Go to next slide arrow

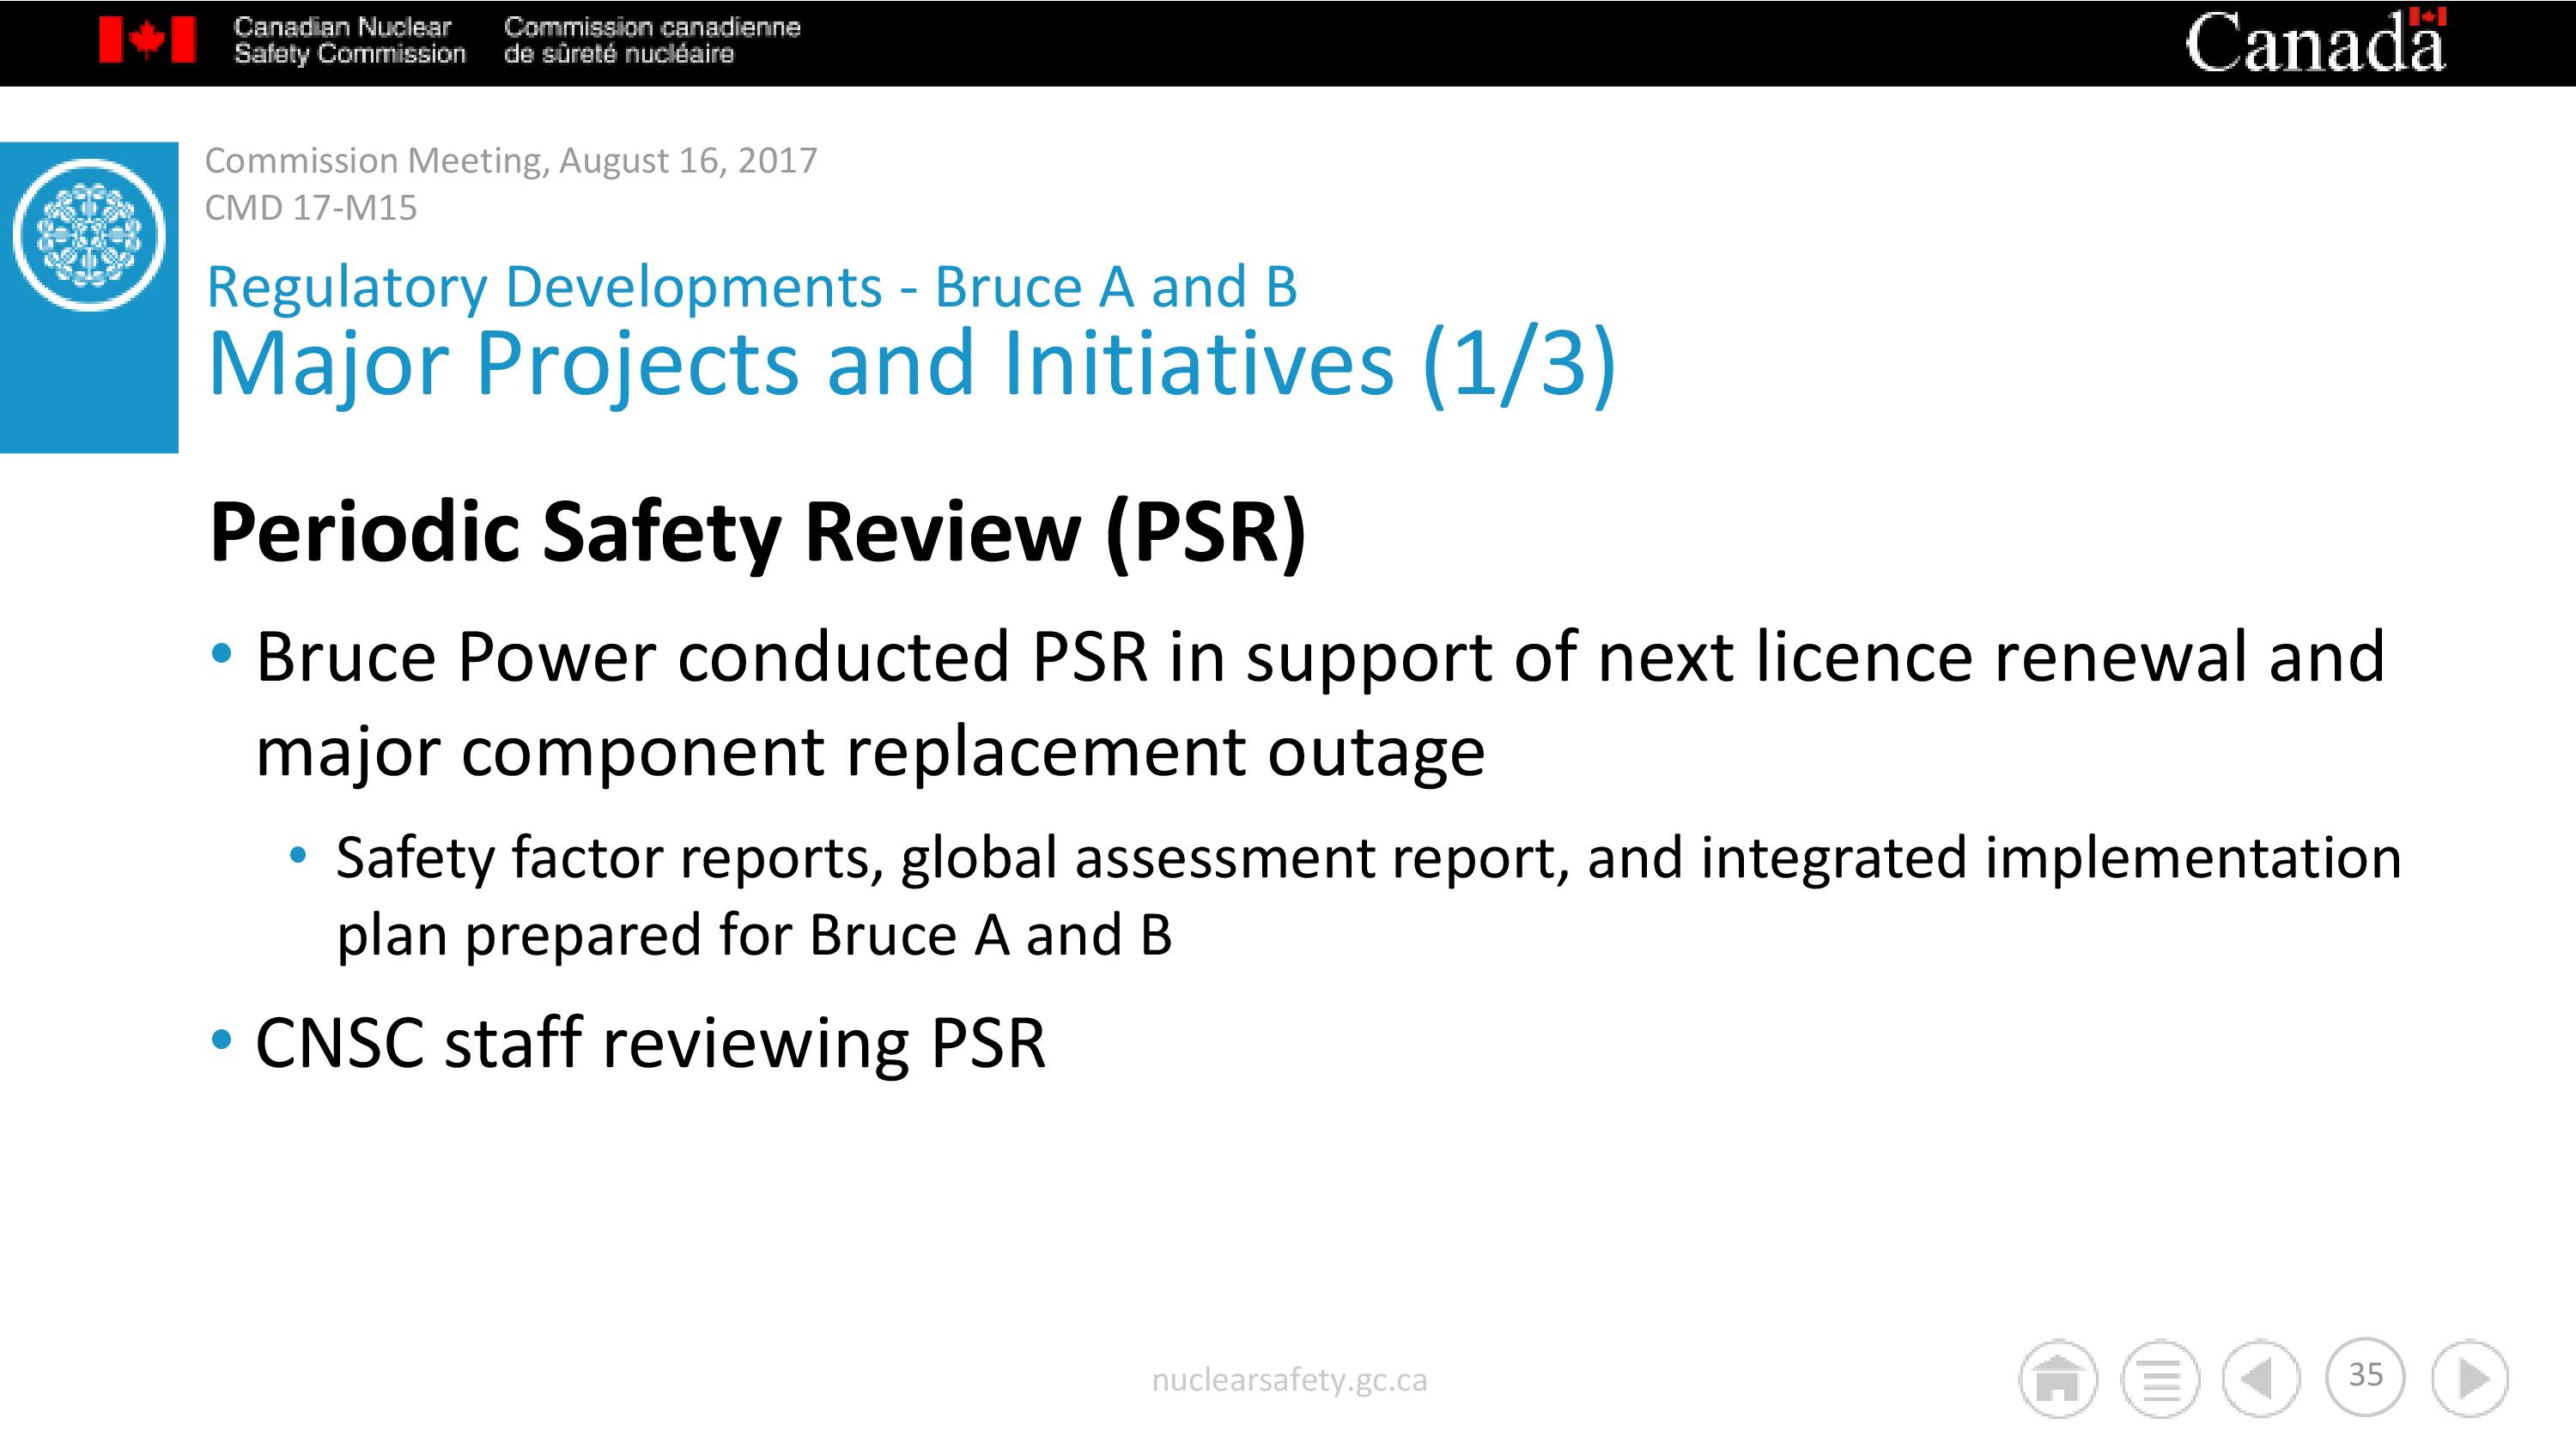(x=2470, y=1379)
